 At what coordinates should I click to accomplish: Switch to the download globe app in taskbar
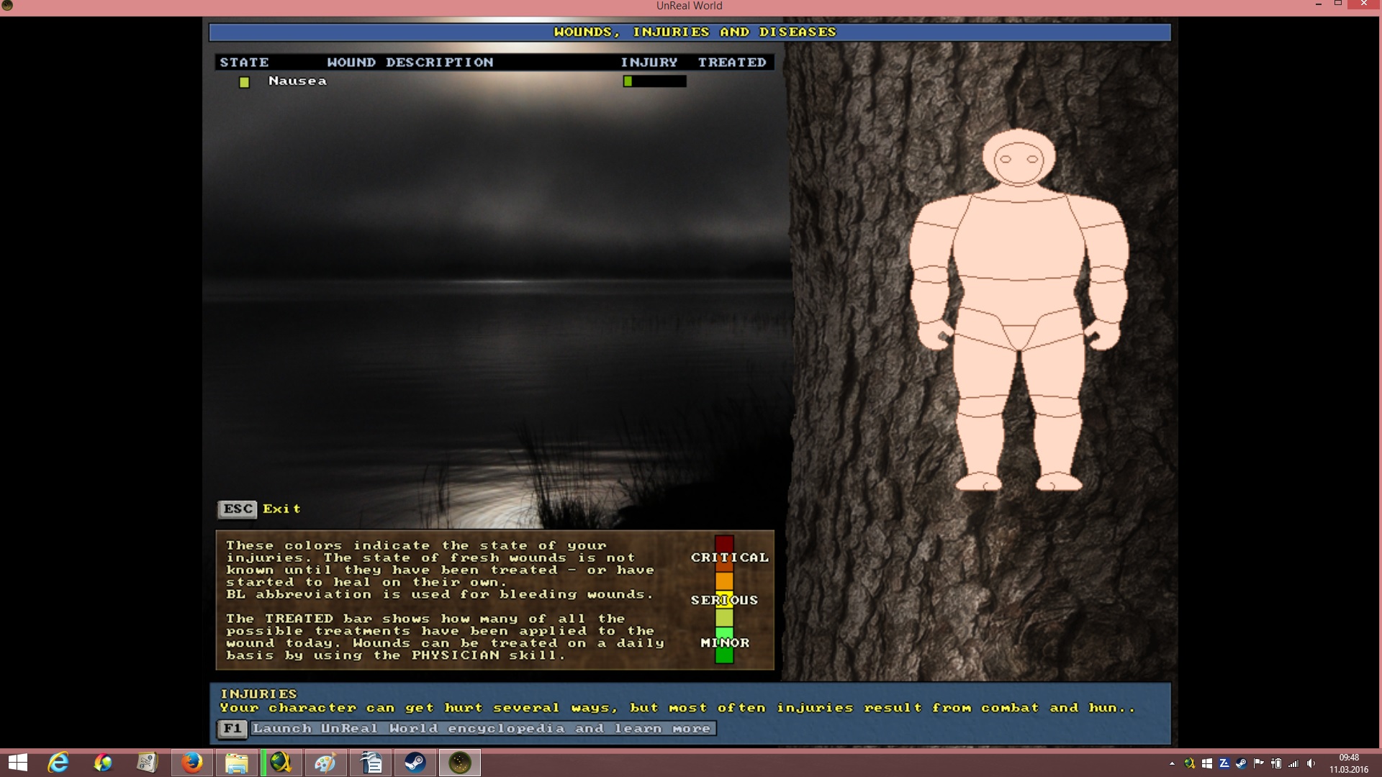pyautogui.click(x=281, y=763)
